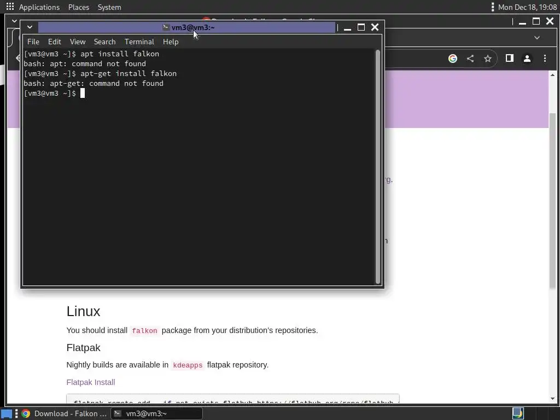Screen dimensions: 560x420
Task: Click the kdeapps code text
Action: (x=188, y=365)
